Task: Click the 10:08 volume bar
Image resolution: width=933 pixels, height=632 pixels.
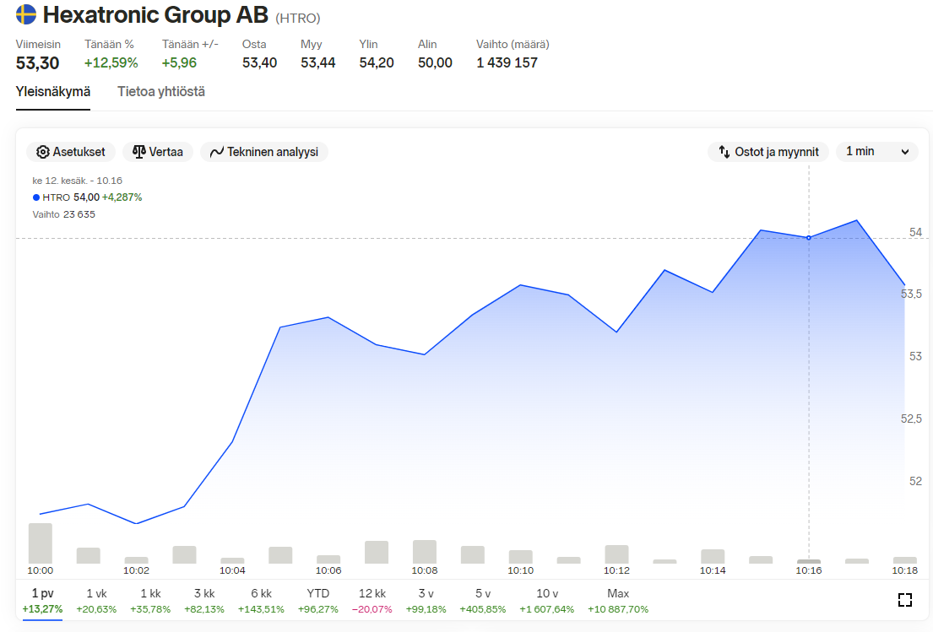Action: [425, 552]
